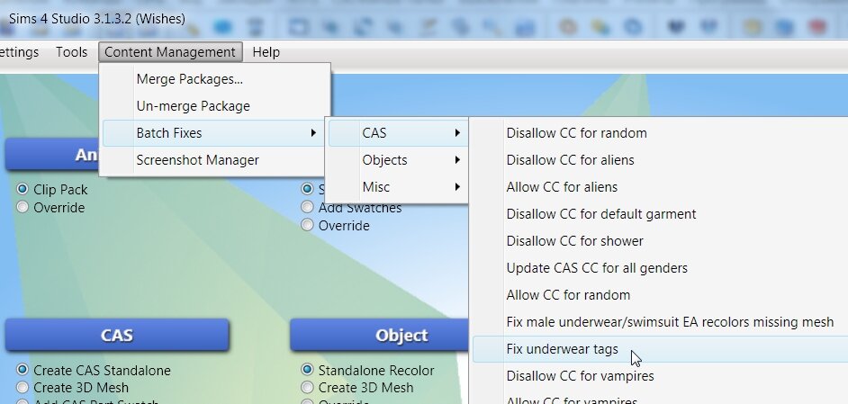Run Disallow CC for vampires
Viewport: 848px width, 404px height.
tap(660, 376)
